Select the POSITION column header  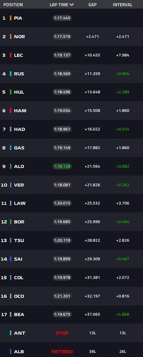pyautogui.click(x=13, y=5)
